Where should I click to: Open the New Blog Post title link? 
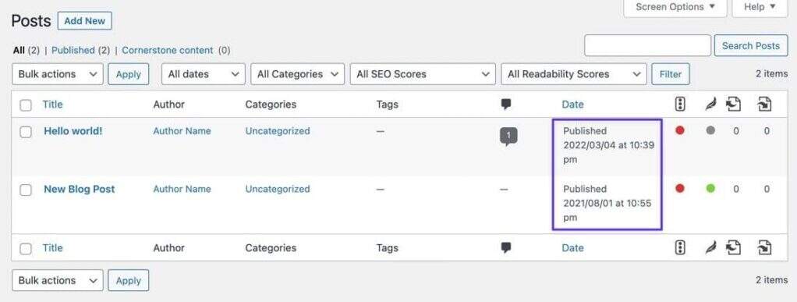coord(80,189)
